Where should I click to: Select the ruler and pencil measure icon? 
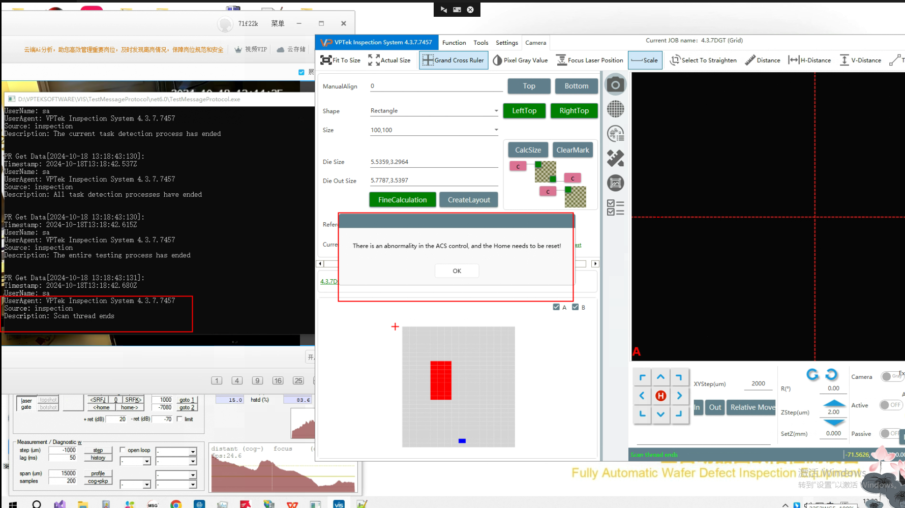pos(615,158)
